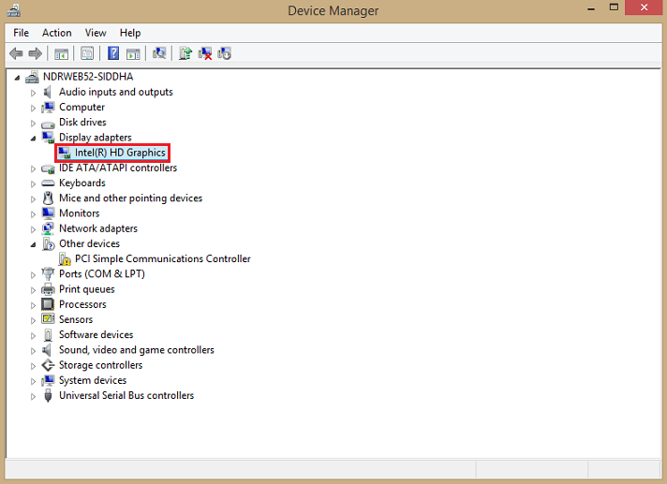Click the PCI Simple Communications Controller warning icon
The image size is (667, 484).
65,258
